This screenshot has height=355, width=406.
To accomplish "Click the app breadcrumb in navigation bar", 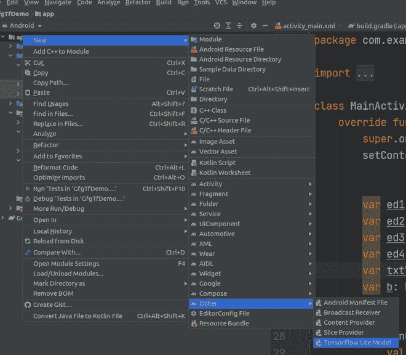I will (48, 14).
